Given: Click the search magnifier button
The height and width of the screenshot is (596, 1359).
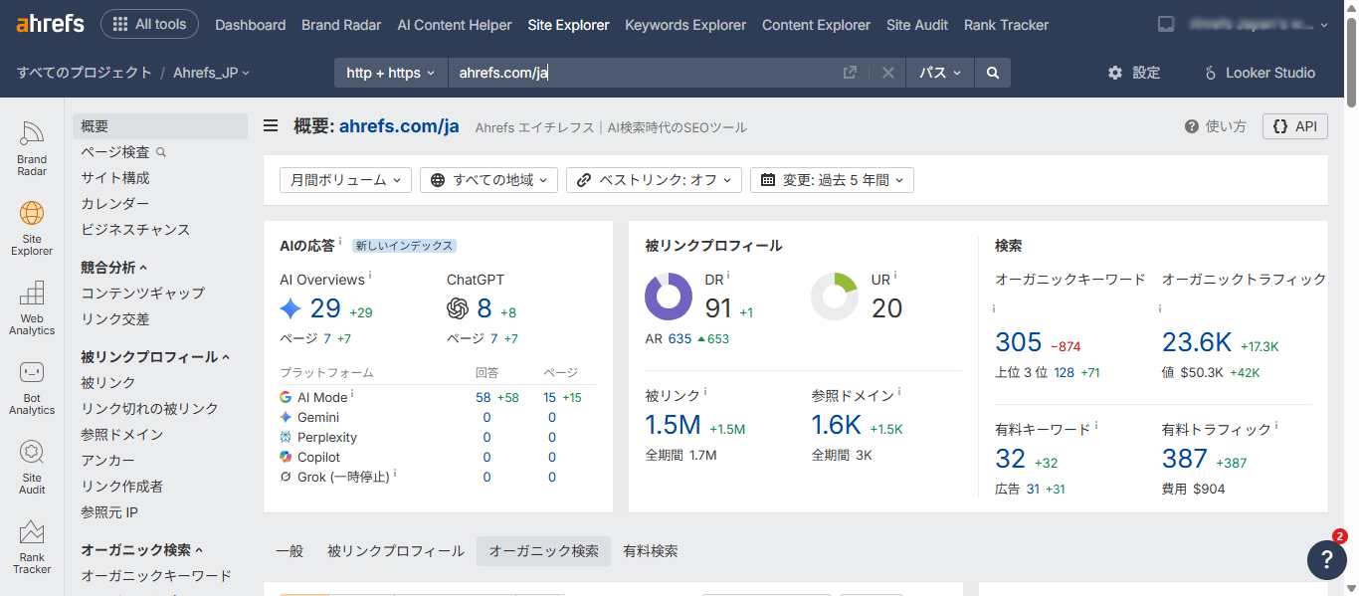Looking at the screenshot, I should pos(993,73).
